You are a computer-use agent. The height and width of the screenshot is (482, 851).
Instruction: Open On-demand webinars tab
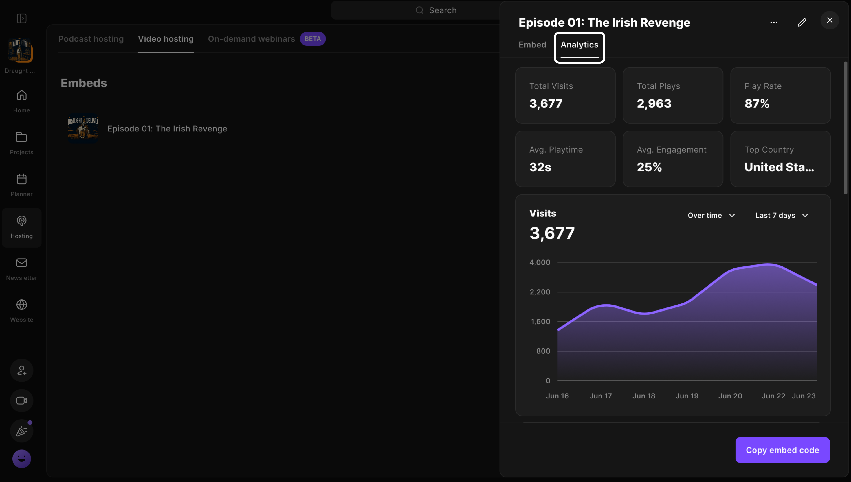coord(251,39)
